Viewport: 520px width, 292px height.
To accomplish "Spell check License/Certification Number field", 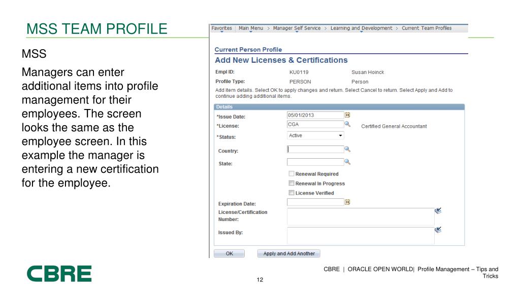I will (x=438, y=210).
